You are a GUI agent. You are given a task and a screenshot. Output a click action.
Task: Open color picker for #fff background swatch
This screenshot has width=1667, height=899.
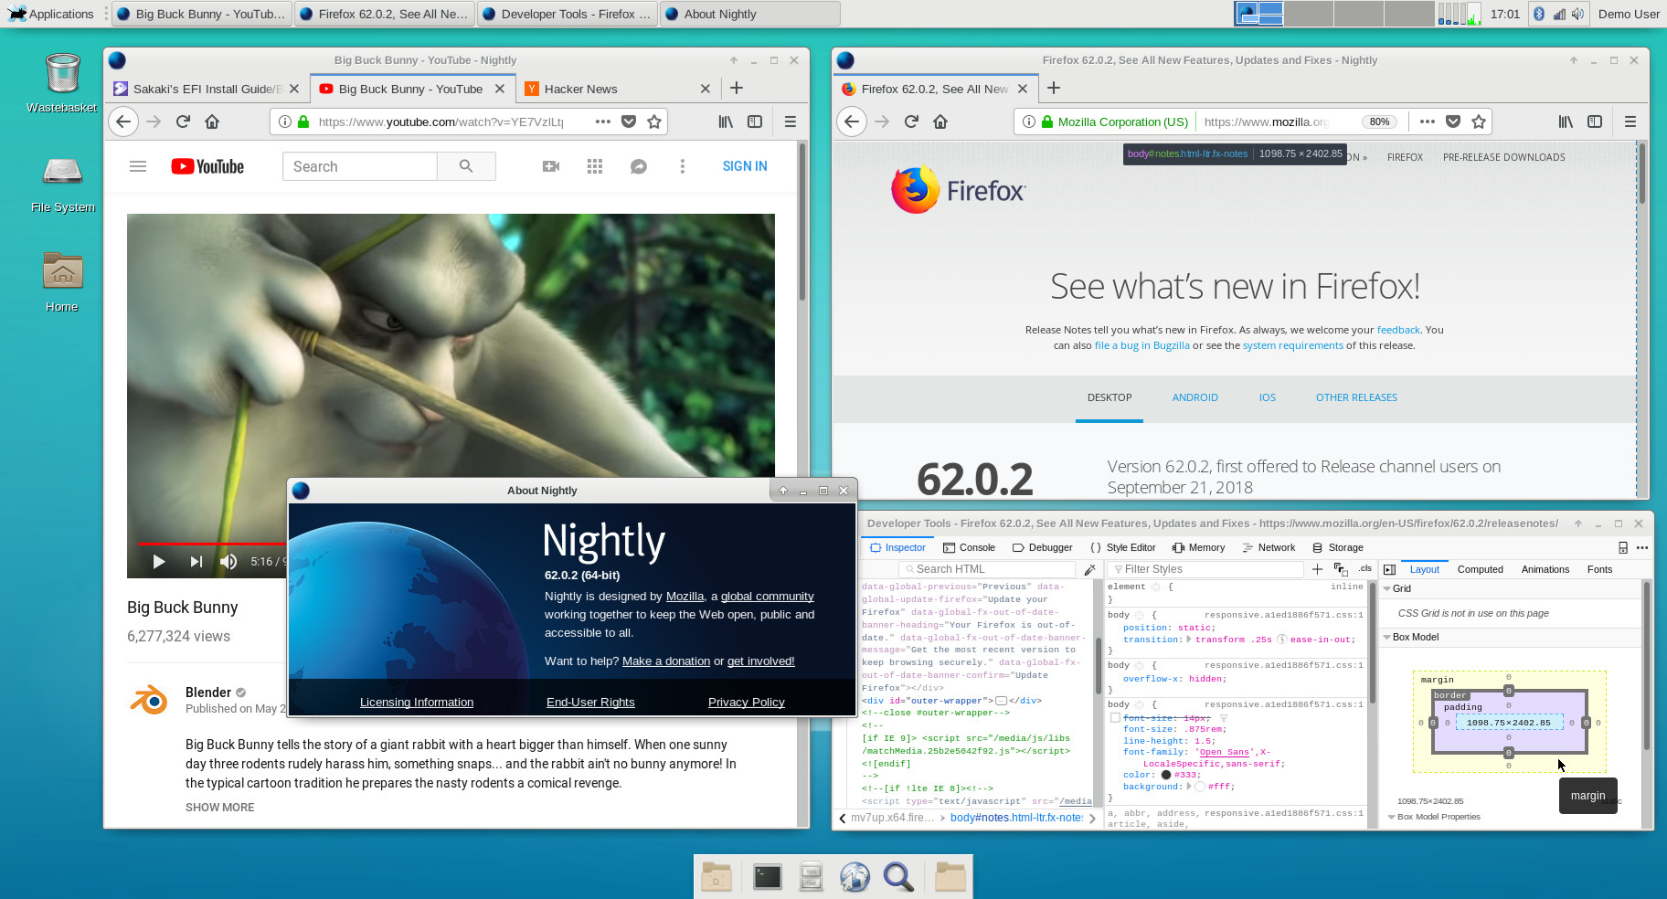(1200, 787)
